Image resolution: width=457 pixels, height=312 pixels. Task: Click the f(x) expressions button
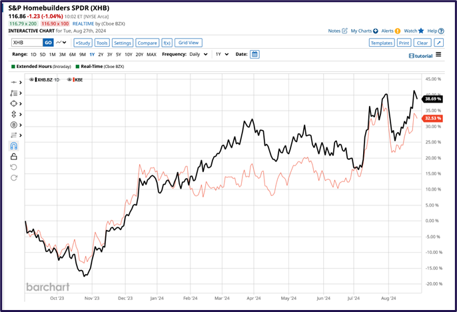point(167,43)
